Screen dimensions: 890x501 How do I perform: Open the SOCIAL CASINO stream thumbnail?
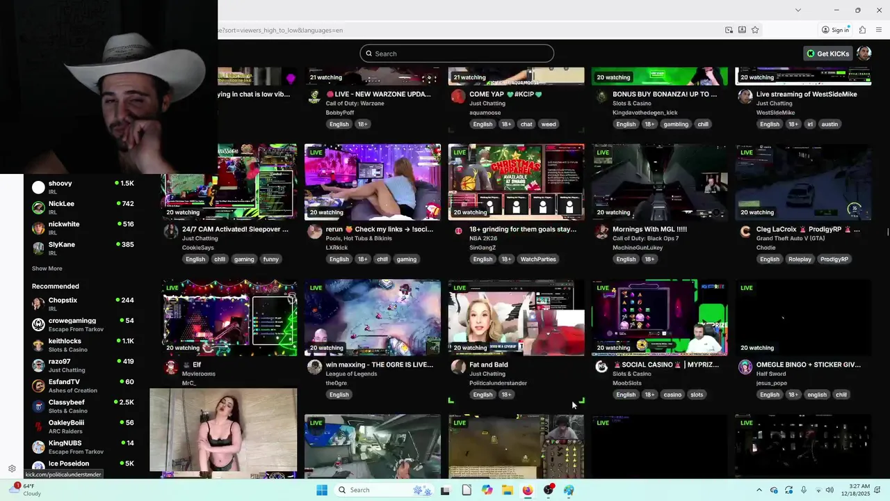pyautogui.click(x=660, y=317)
